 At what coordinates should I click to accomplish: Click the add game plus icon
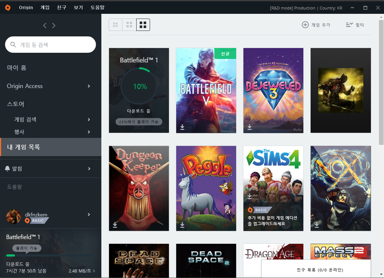tap(305, 25)
